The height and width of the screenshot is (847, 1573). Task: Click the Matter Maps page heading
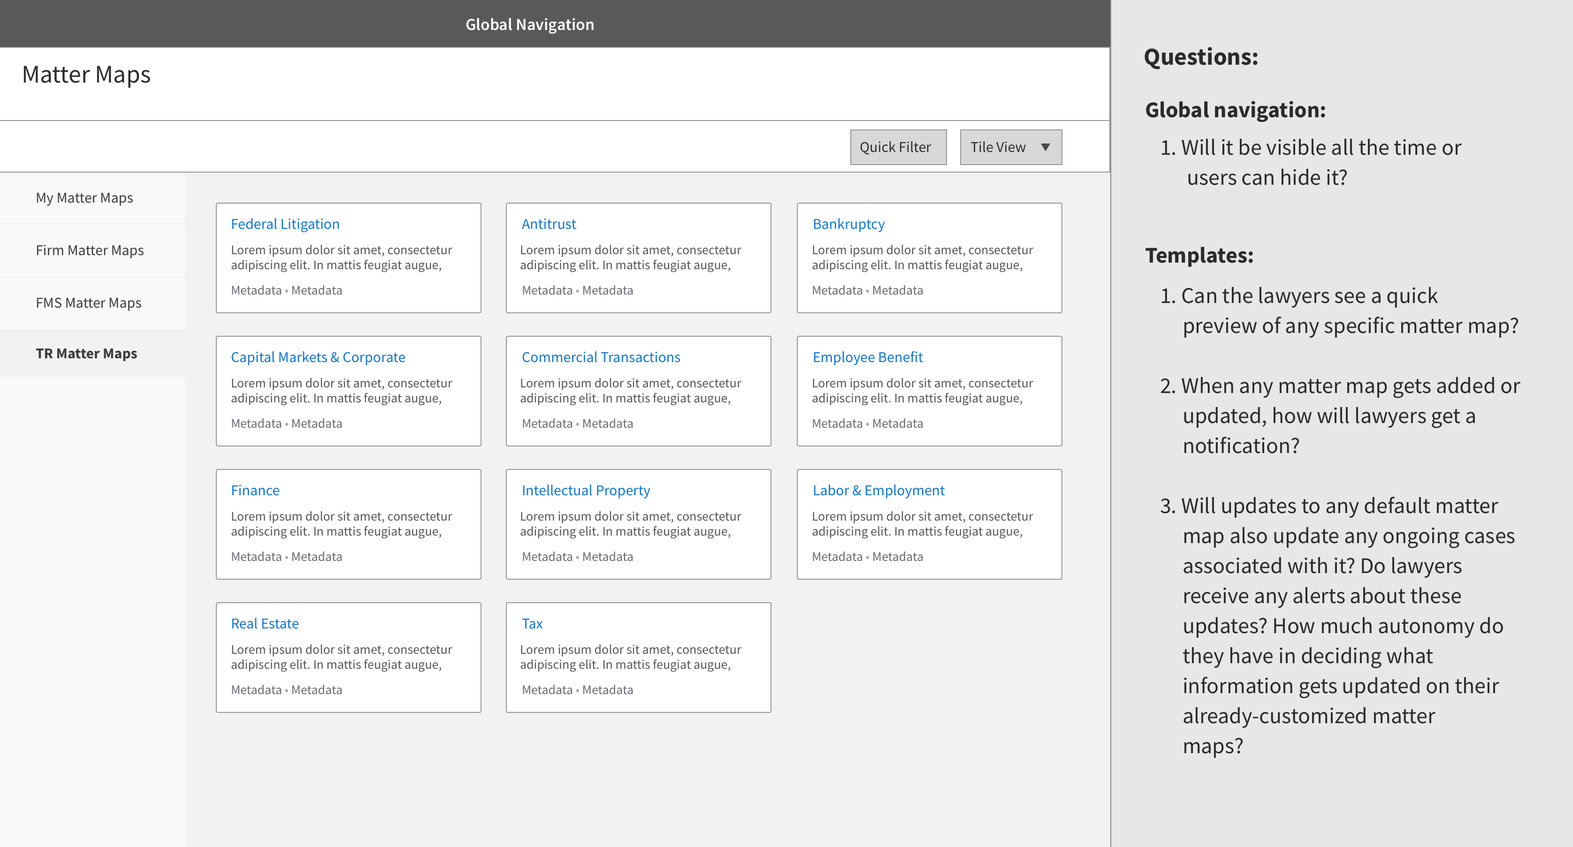coord(86,75)
